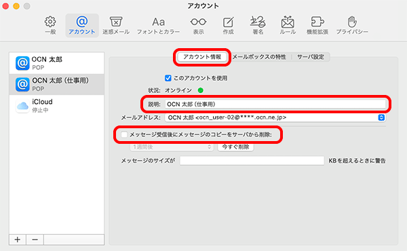
Task: Click the 今すぐ削除 button
Action: pyautogui.click(x=235, y=147)
